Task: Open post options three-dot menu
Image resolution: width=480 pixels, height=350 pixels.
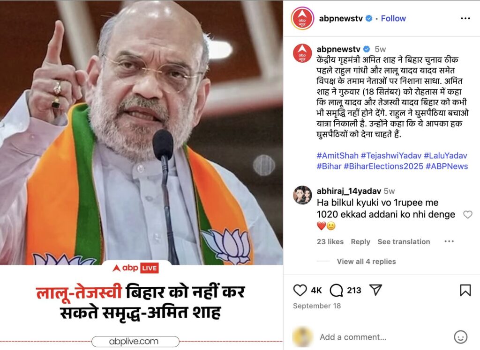Action: click(x=465, y=18)
